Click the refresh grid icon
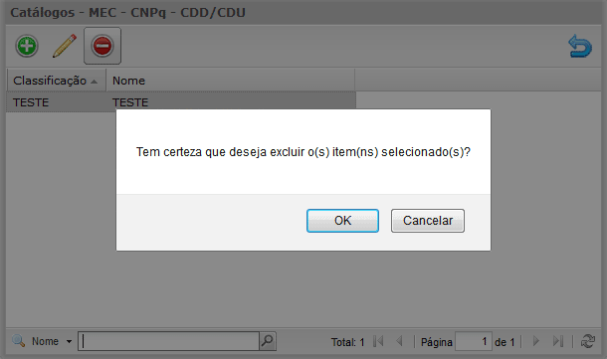This screenshot has height=359, width=607. (588, 341)
